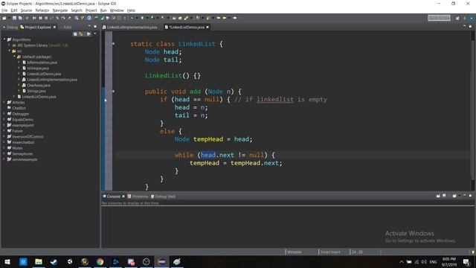Viewport: 476px width, 268px height.
Task: Collapse the Algorithms project node
Action: point(4,39)
